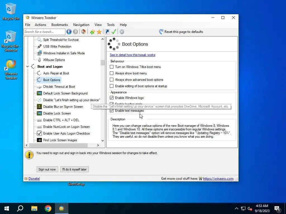Click the Windows Installer in Safe Mode icon
Viewport: 286px width, 214px height.
click(39, 53)
